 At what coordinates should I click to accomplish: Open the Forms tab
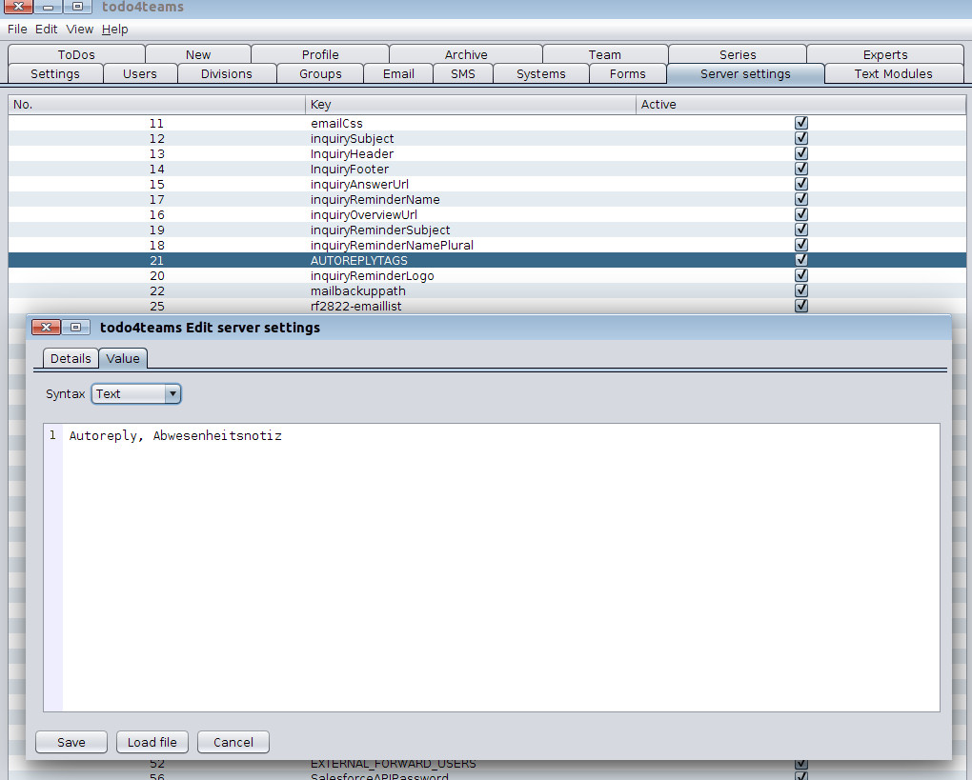(x=628, y=73)
